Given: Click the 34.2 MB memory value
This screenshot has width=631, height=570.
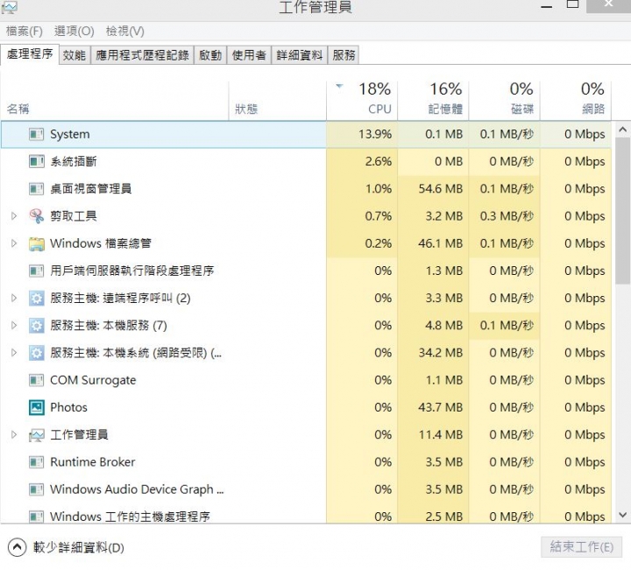Looking at the screenshot, I should pos(441,353).
